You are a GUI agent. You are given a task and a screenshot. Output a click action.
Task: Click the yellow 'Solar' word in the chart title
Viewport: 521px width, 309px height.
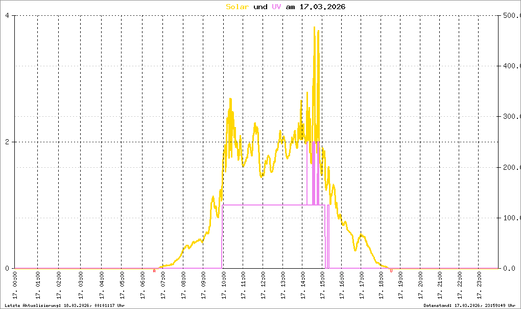237,7
